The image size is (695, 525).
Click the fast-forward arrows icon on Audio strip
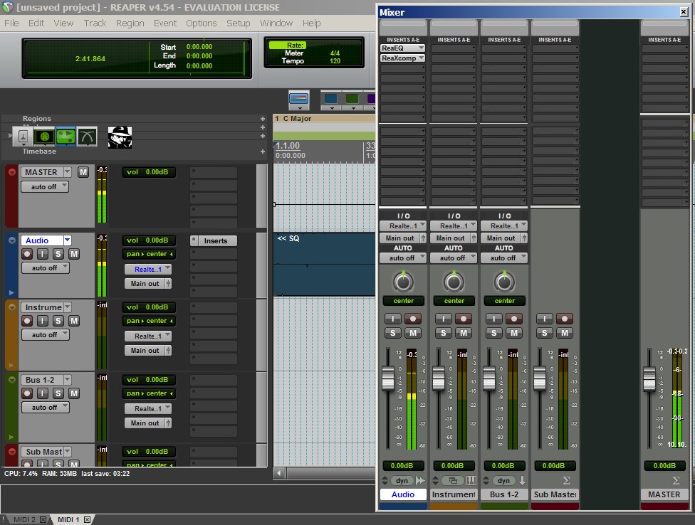[420, 481]
